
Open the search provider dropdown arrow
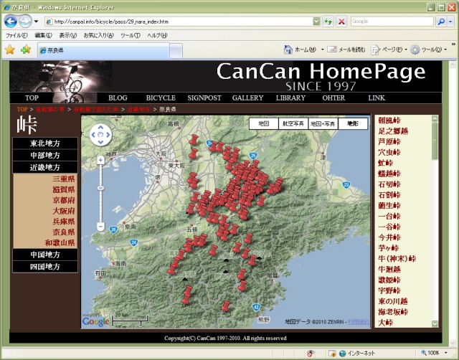(x=450, y=22)
